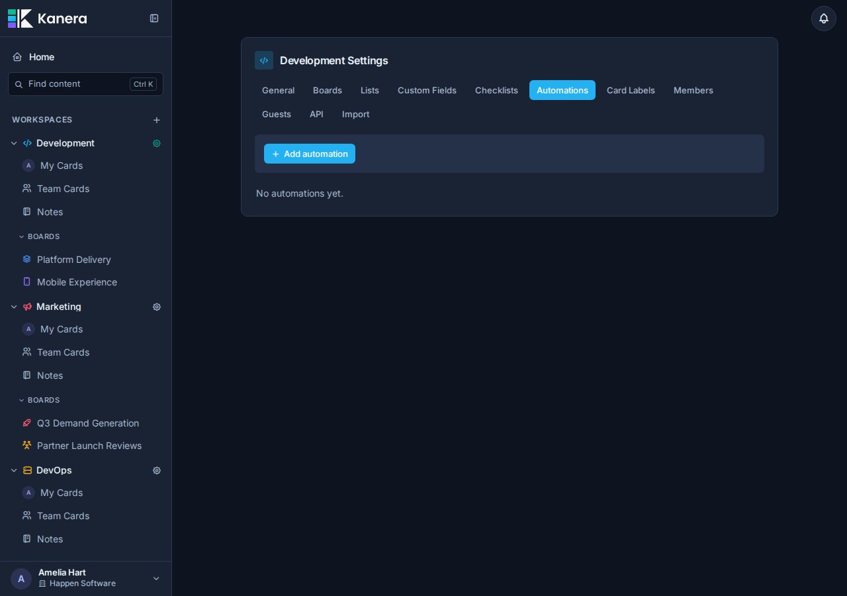Click the Mobile Experience phone icon
847x596 pixels.
point(26,282)
